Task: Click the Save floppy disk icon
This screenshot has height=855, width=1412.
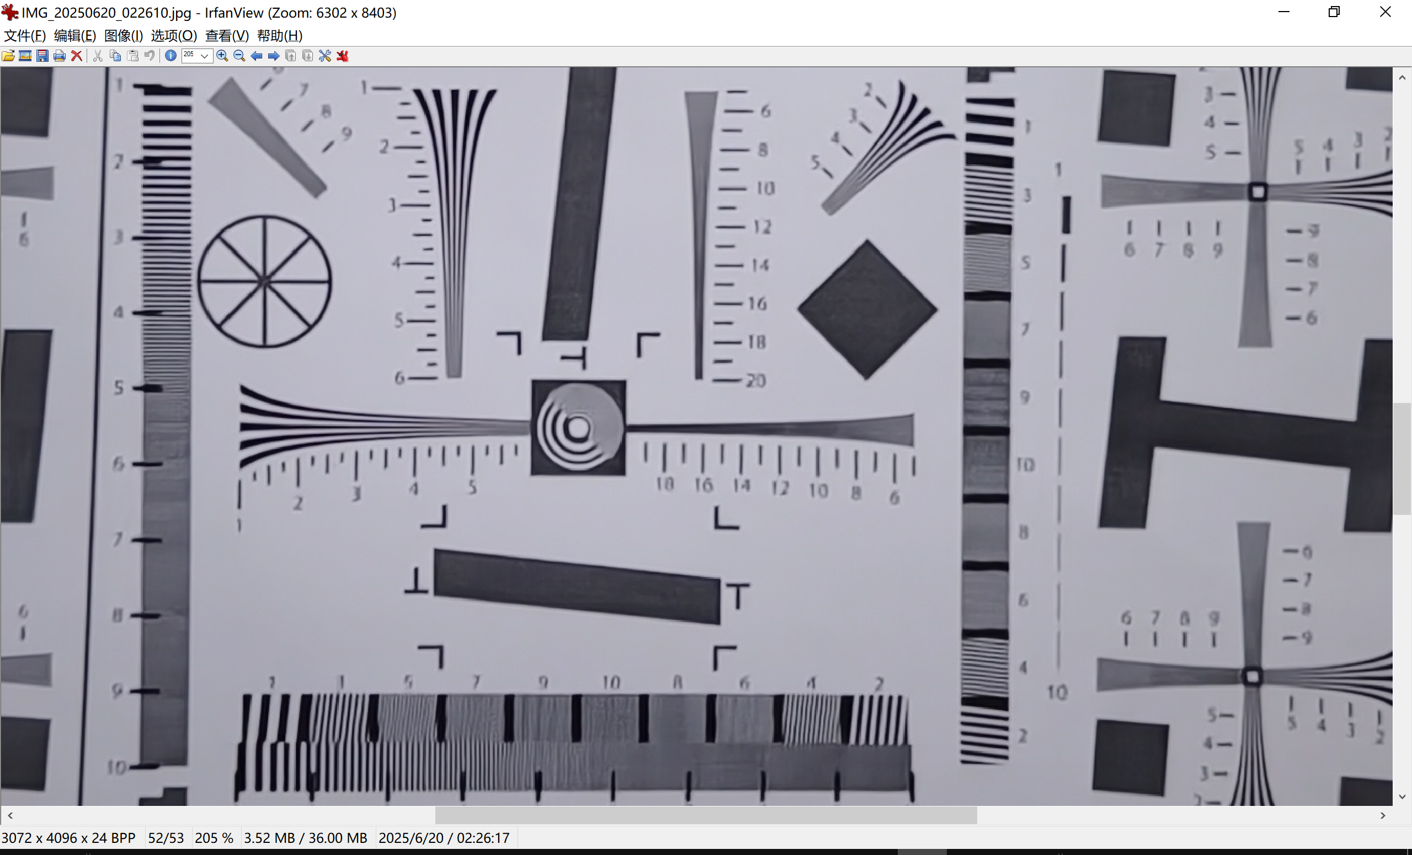Action: [x=42, y=56]
